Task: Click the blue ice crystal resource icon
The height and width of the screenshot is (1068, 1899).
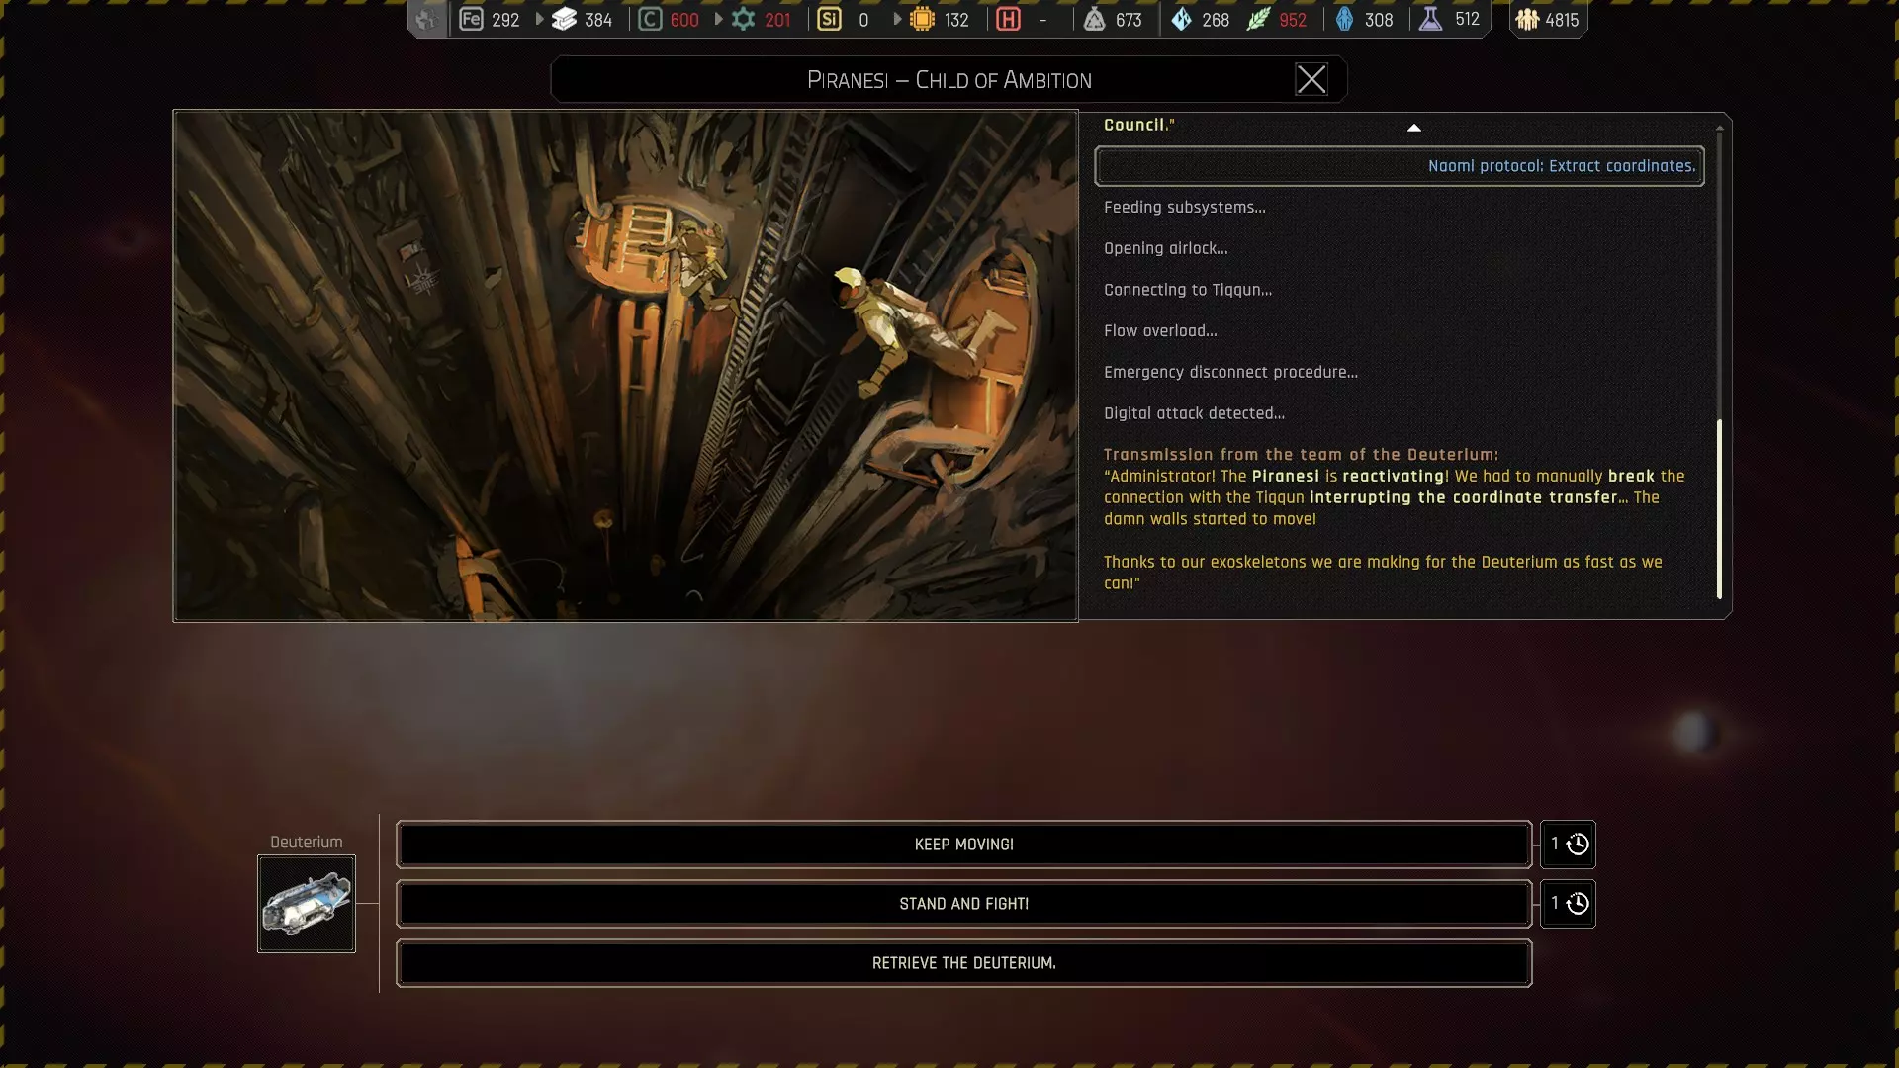Action: pyautogui.click(x=1181, y=19)
